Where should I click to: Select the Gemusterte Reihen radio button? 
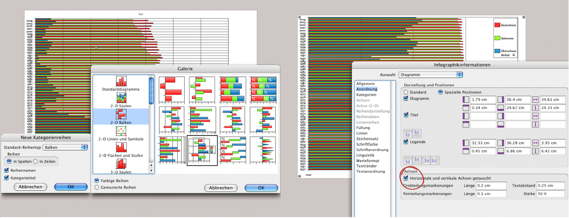click(97, 187)
